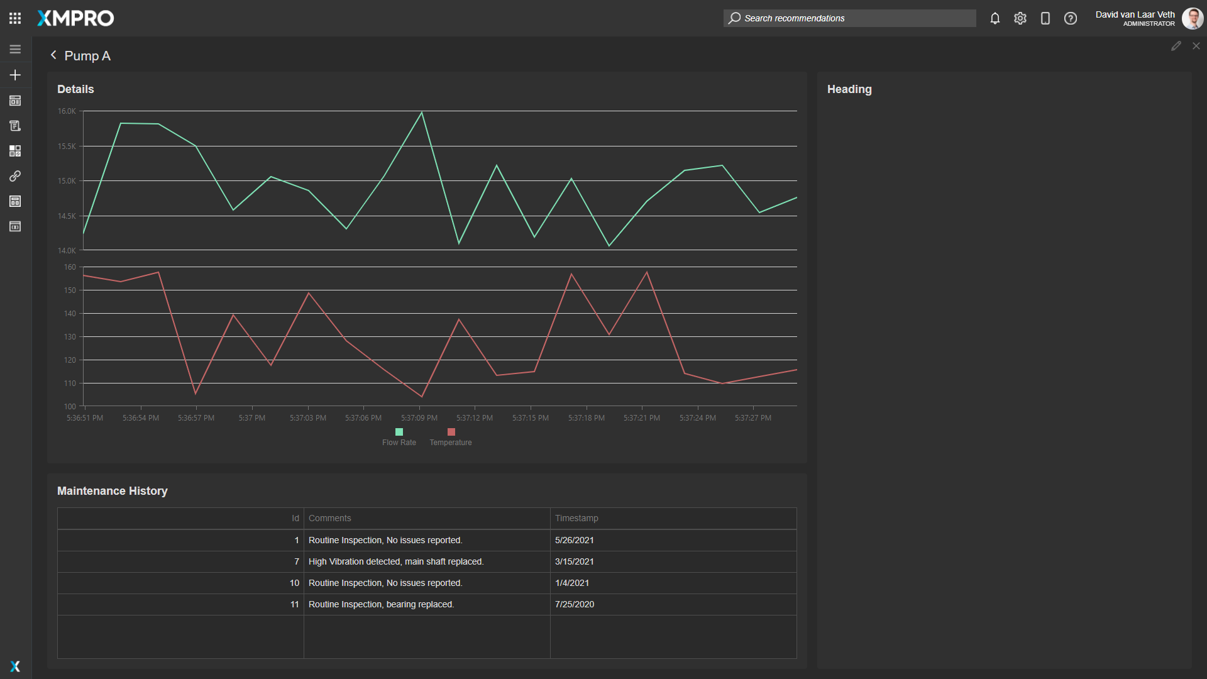Go back using the Pump A chevron
The image size is (1207, 679).
(x=53, y=55)
